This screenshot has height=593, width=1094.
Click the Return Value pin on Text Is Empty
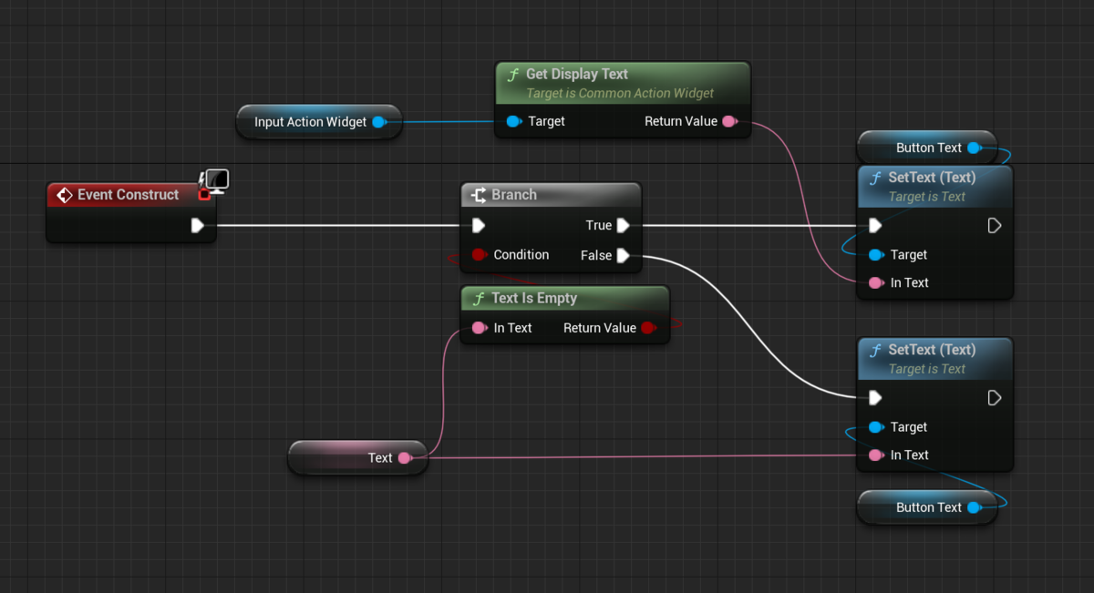coord(648,328)
